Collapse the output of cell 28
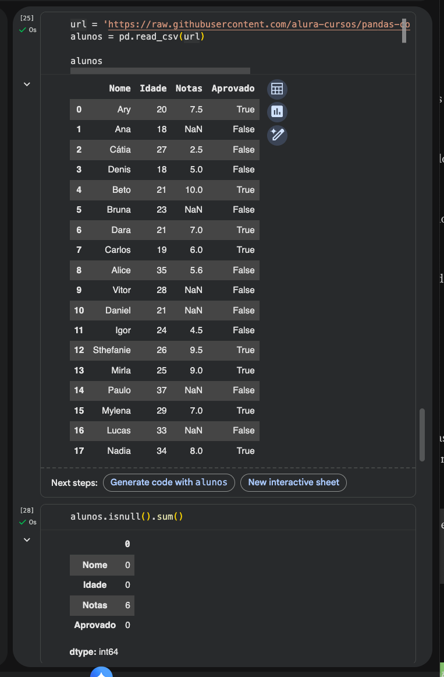Screen dimensions: 444x677 [27, 540]
